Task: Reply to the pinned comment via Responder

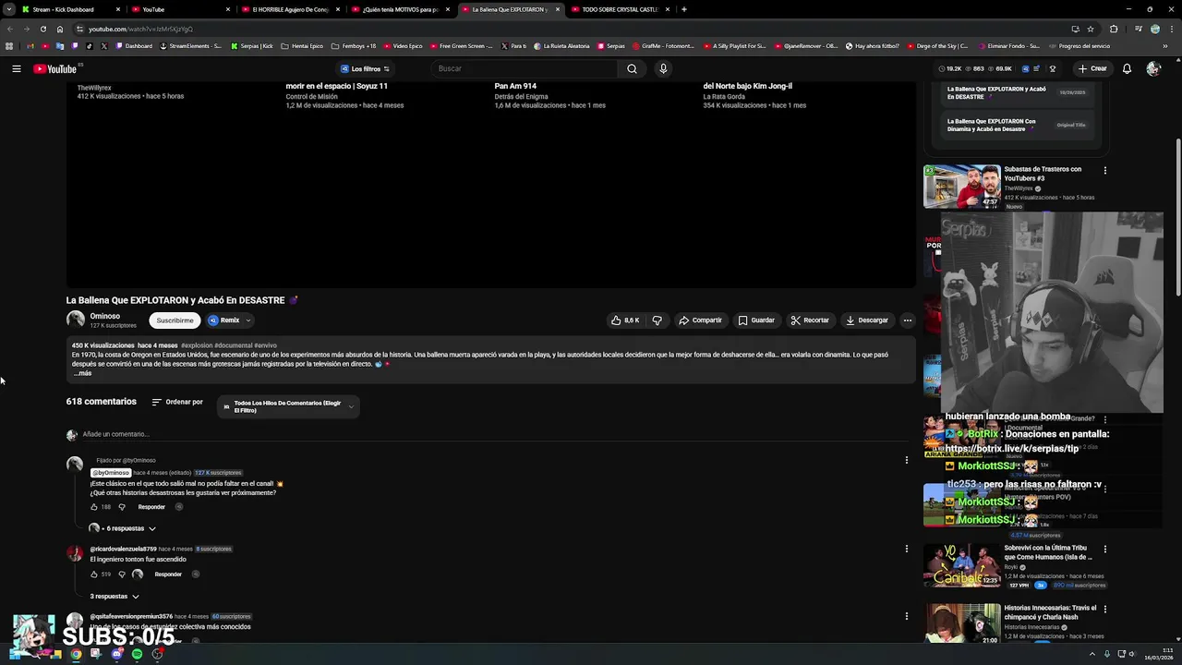Action: pos(151,507)
